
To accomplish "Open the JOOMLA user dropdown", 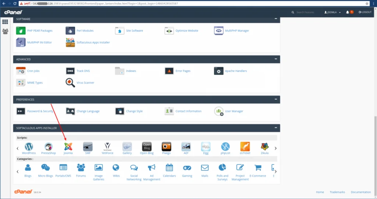I will coord(332,12).
